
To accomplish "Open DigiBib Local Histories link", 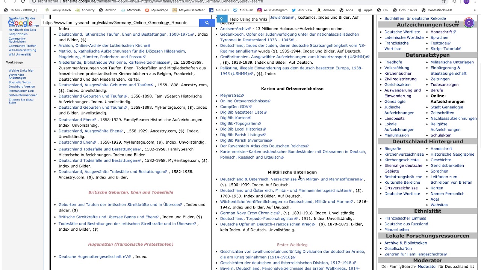I will [x=243, y=129].
